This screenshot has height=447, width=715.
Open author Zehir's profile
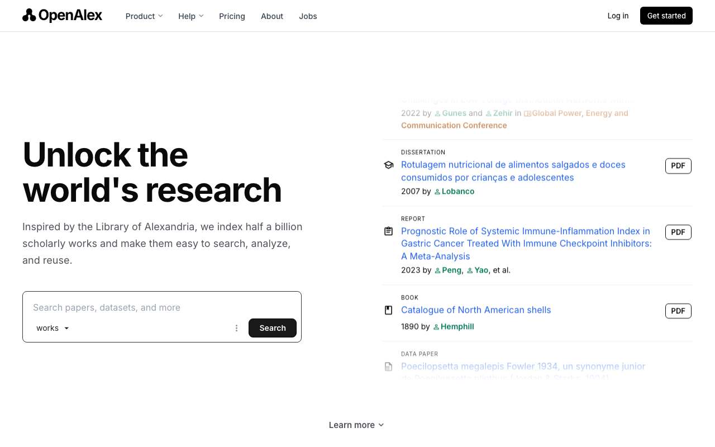pyautogui.click(x=503, y=113)
